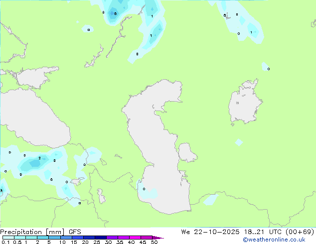
Task: Click the legend scale label '0.1'
Action: (x=5, y=242)
